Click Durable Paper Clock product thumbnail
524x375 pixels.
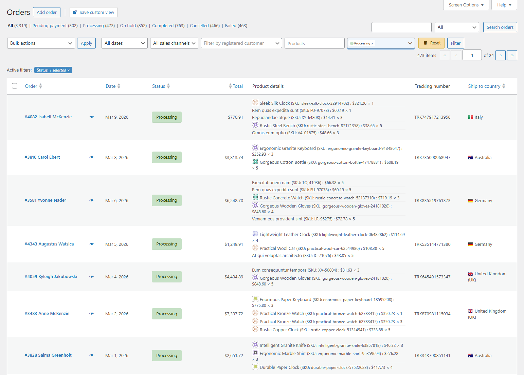(255, 367)
